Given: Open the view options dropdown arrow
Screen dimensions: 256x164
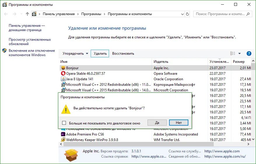Looking at the screenshot, I should pos(239,54).
